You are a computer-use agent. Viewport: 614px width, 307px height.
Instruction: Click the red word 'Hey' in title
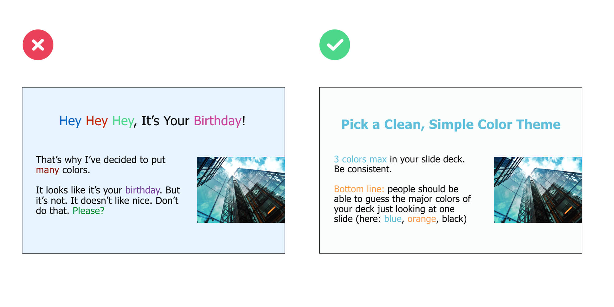pyautogui.click(x=97, y=121)
